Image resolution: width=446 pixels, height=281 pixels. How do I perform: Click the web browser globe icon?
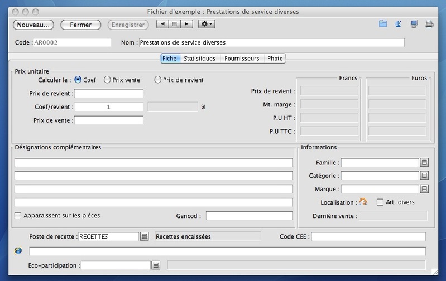click(18, 250)
